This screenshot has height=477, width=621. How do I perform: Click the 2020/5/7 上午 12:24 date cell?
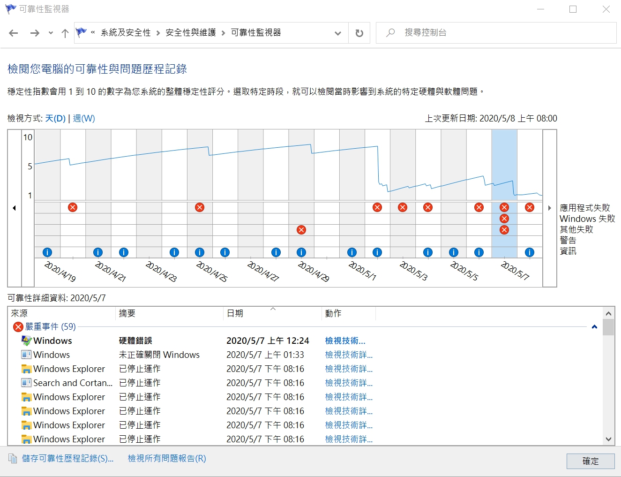tap(268, 341)
